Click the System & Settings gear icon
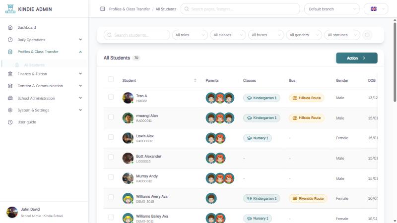Viewport: 397px width, 223px height. (10, 110)
